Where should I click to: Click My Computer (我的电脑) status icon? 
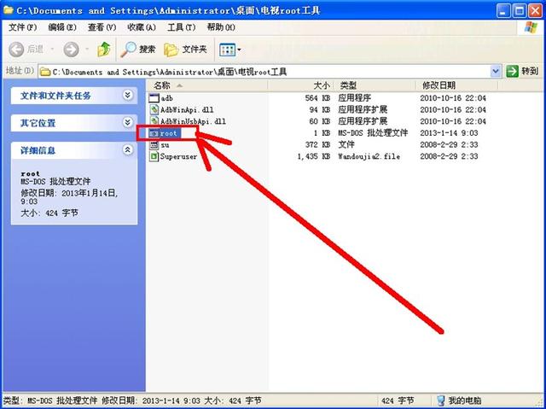440,400
